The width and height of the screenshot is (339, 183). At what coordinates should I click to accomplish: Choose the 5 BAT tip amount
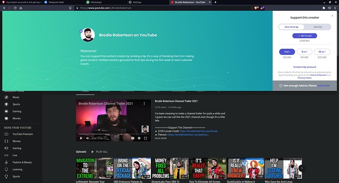point(305,52)
